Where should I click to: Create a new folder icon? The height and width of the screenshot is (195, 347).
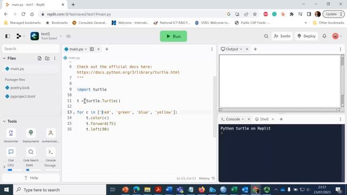[47, 58]
